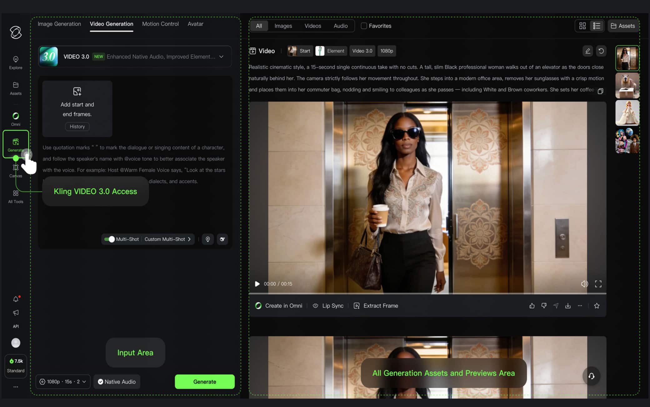
Task: Check the Favorites checkbox
Action: (x=364, y=26)
